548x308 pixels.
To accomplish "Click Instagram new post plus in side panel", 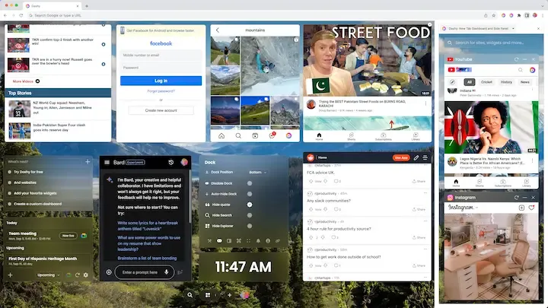I will (x=521, y=208).
